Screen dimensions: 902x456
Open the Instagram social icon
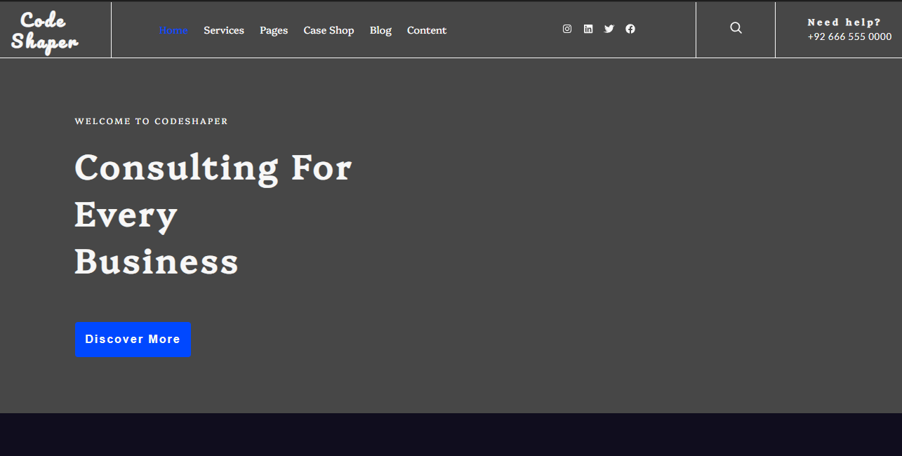coord(567,29)
